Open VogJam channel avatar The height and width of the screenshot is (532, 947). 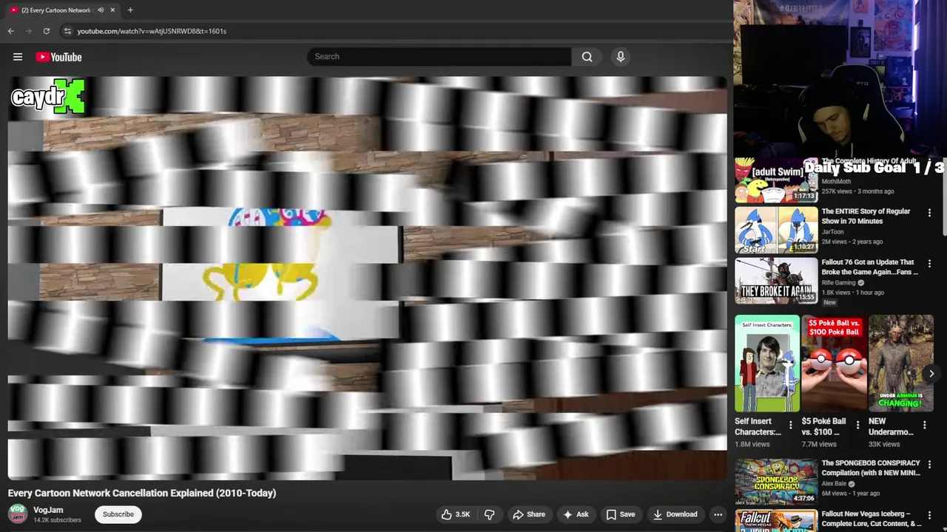pyautogui.click(x=17, y=514)
